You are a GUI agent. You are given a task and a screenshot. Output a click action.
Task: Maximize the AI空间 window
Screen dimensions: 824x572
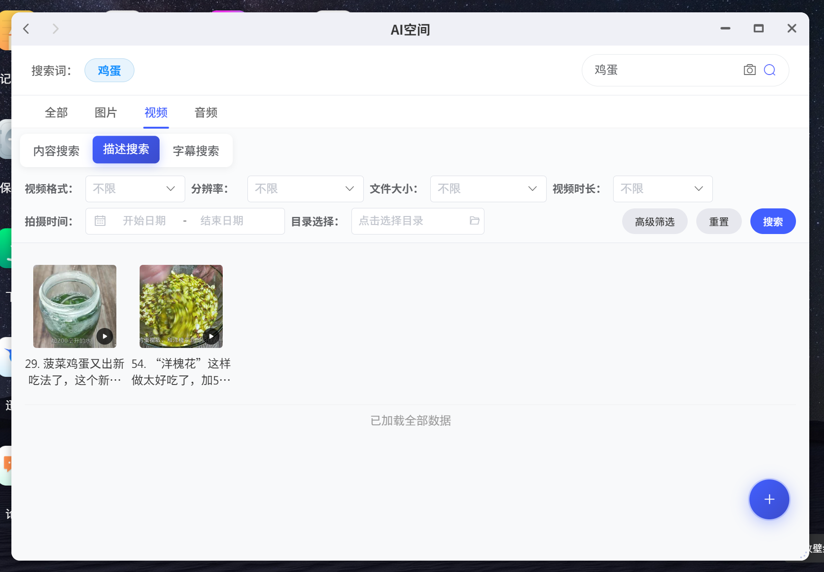coord(758,28)
